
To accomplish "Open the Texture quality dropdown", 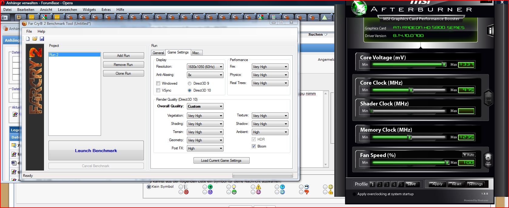I will click(270, 116).
